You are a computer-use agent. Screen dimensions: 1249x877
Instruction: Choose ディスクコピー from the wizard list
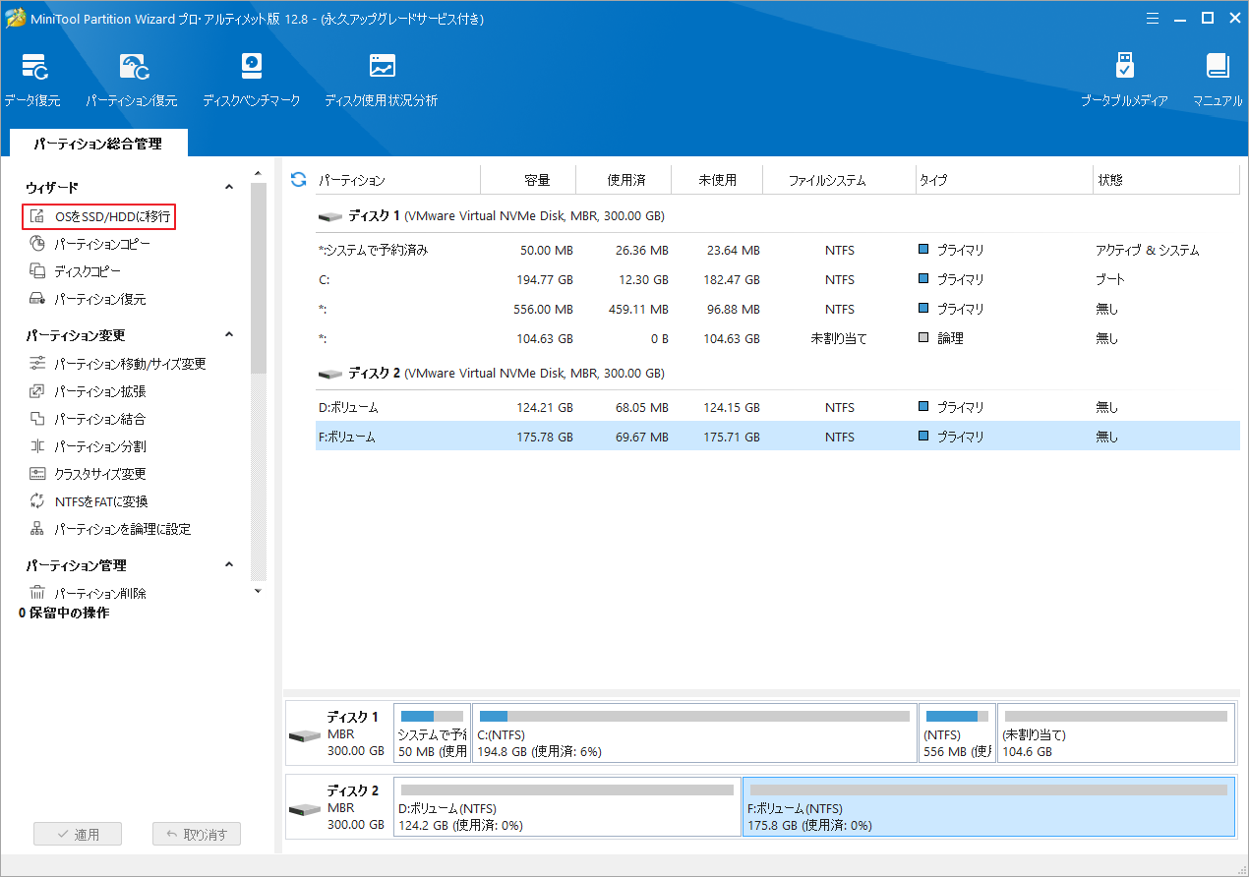(x=87, y=271)
